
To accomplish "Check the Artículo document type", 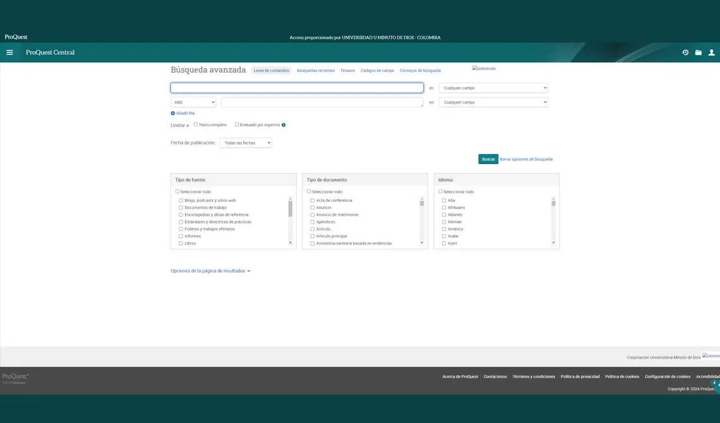I will [x=313, y=229].
